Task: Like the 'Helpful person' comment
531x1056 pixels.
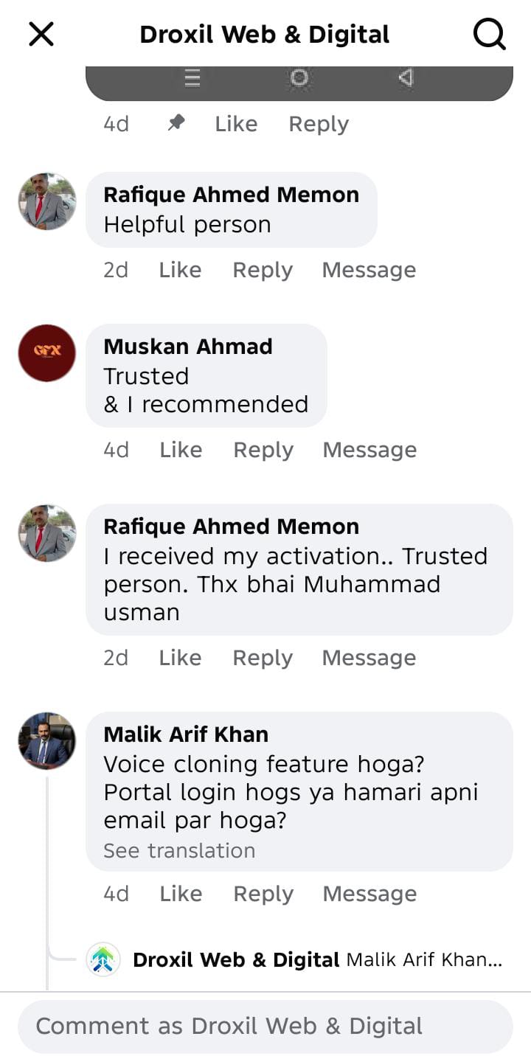Action: (180, 270)
